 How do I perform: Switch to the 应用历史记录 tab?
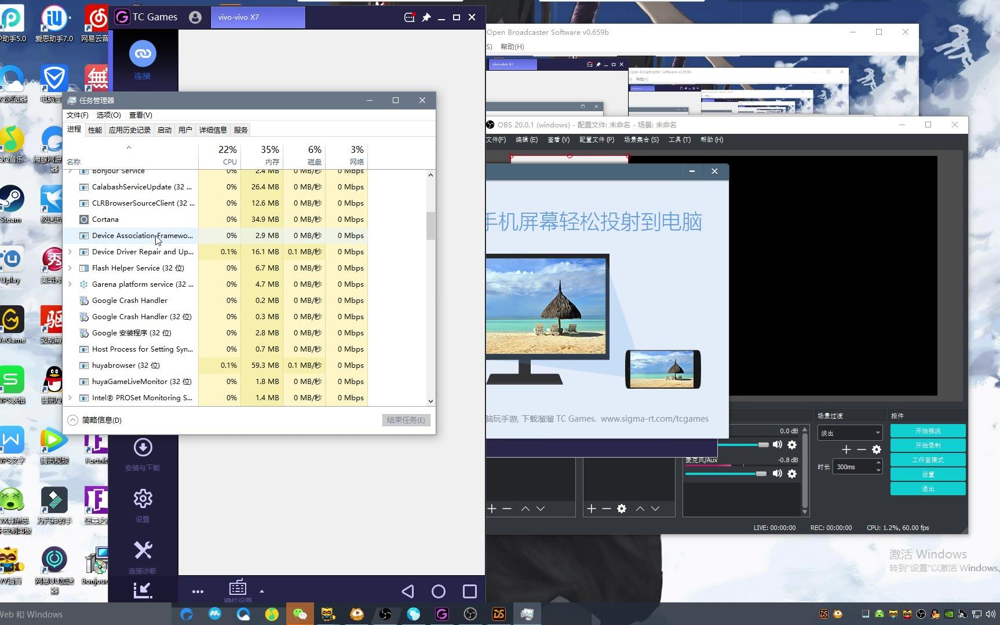[x=130, y=130]
